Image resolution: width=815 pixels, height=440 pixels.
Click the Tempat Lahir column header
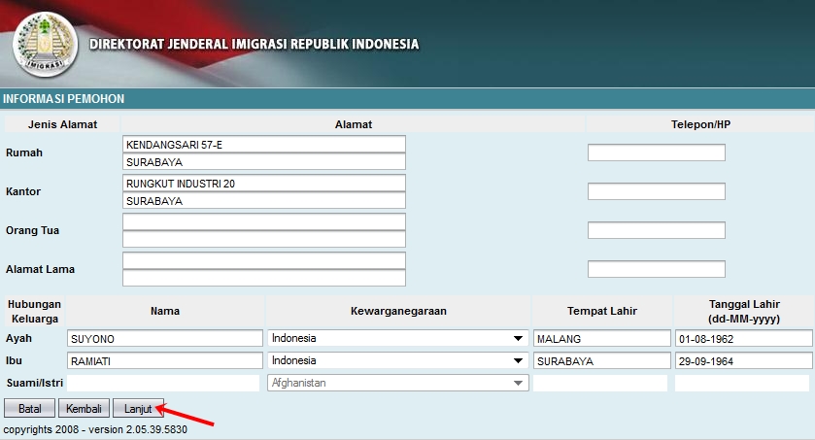602,311
